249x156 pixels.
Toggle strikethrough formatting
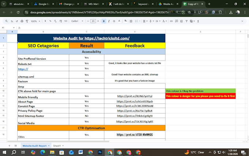coord(114,21)
